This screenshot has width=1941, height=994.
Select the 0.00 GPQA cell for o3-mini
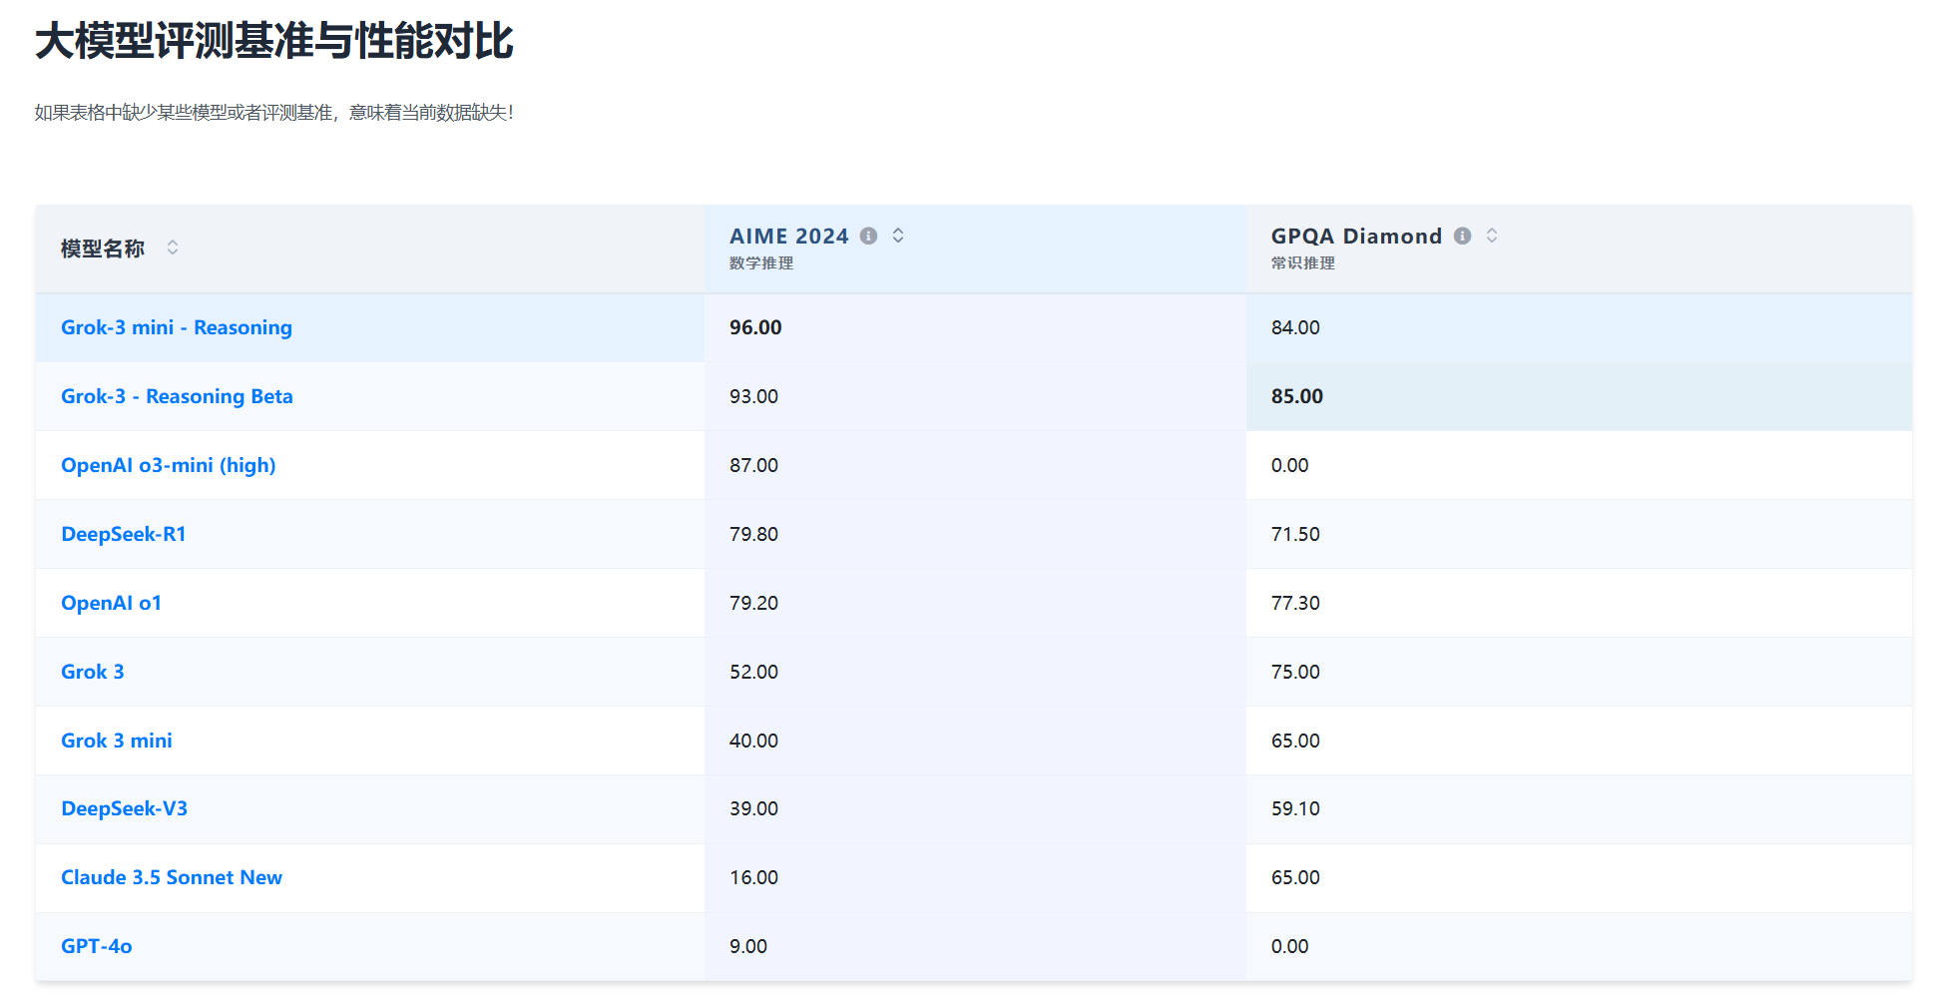pos(1579,465)
